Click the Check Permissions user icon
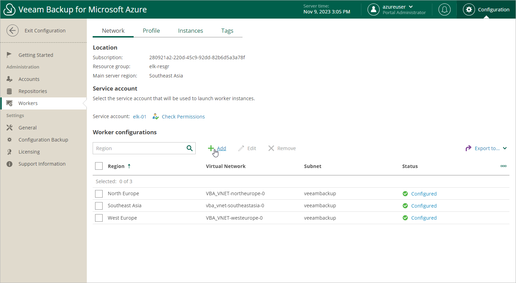 click(156, 117)
